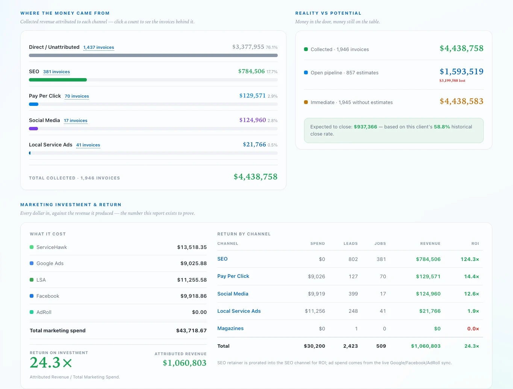This screenshot has width=513, height=389.
Task: Open the Social Media channel in the return table
Action: 233,294
